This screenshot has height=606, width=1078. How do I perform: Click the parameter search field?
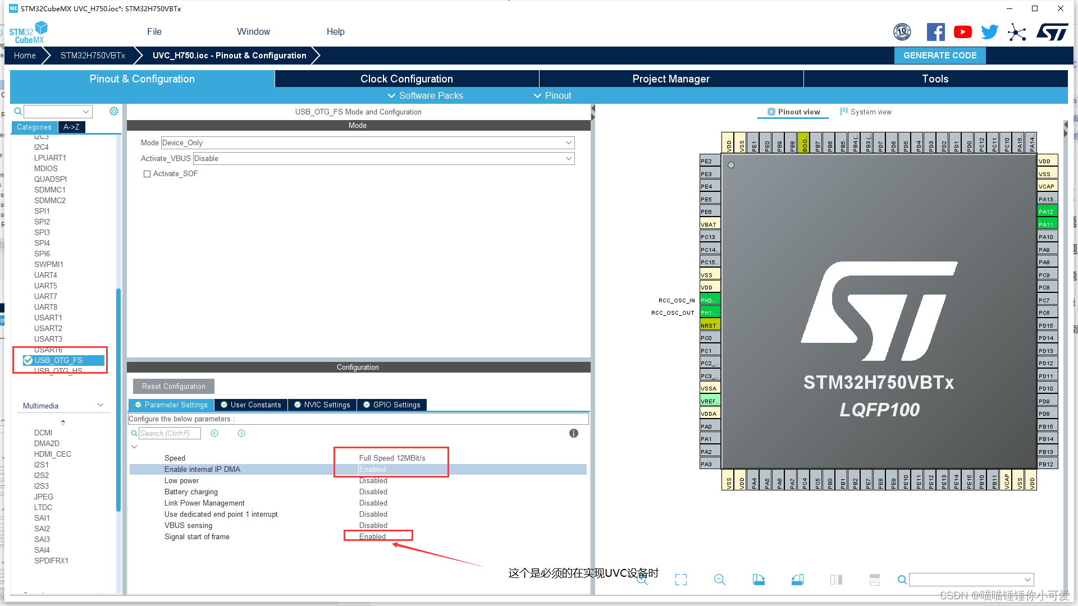(168, 433)
